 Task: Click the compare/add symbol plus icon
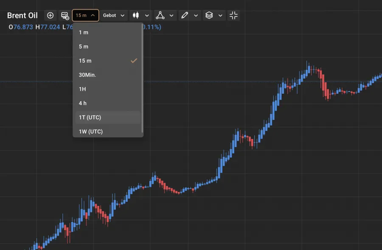coord(50,15)
